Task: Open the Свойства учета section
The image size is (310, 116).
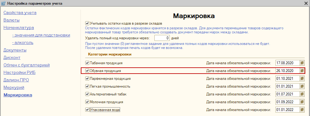Action: pyautogui.click(x=20, y=13)
